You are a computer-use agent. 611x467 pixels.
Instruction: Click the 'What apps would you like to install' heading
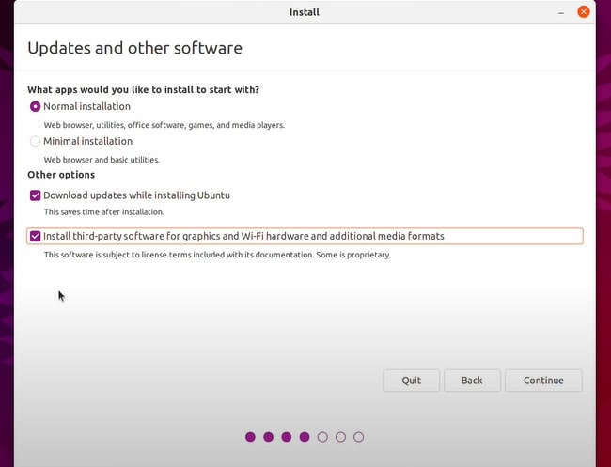click(143, 89)
